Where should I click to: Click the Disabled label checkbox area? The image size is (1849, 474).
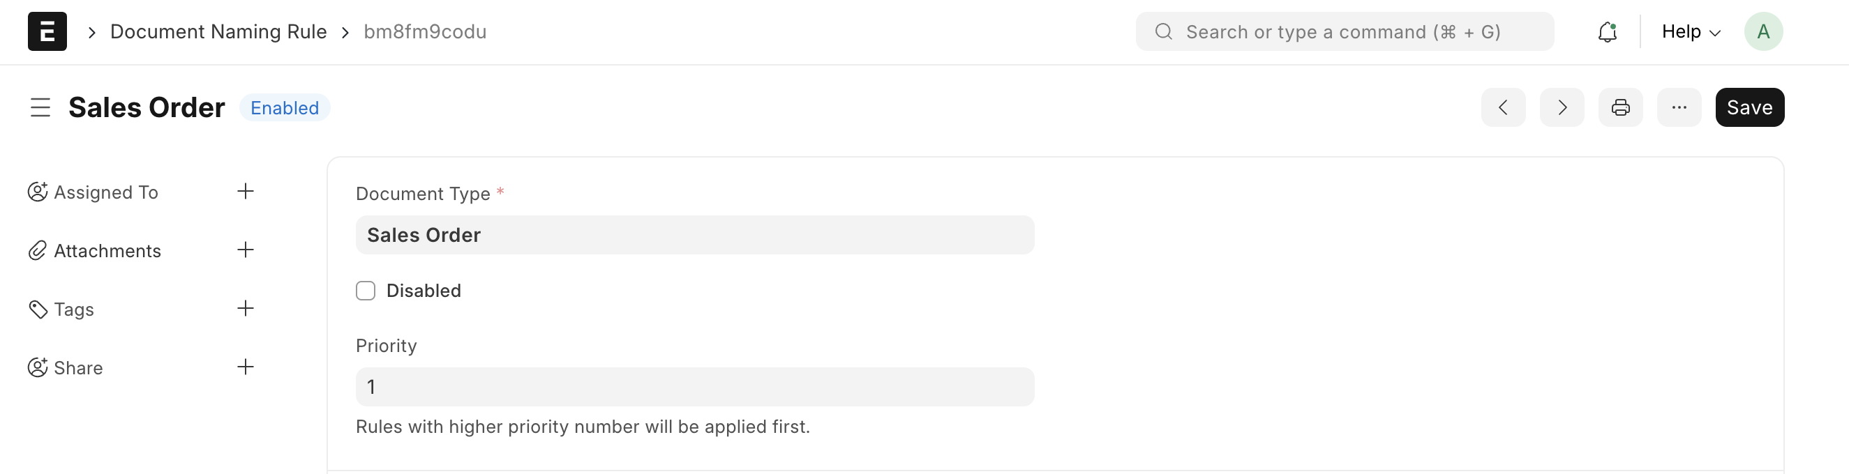click(x=424, y=291)
